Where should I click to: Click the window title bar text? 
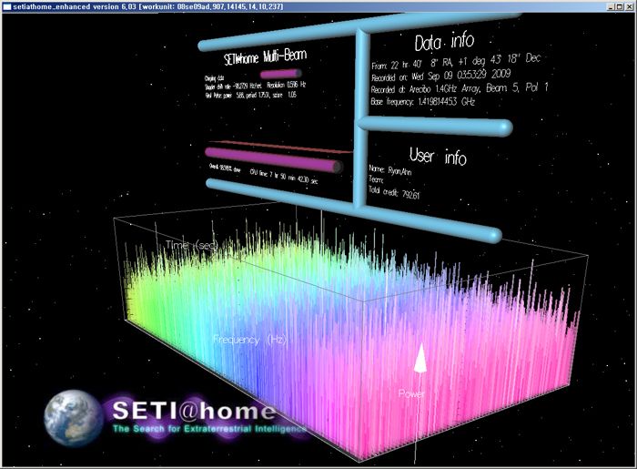[147, 6]
